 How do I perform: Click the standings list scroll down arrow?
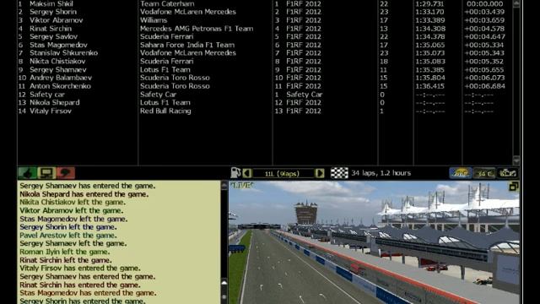[516, 160]
